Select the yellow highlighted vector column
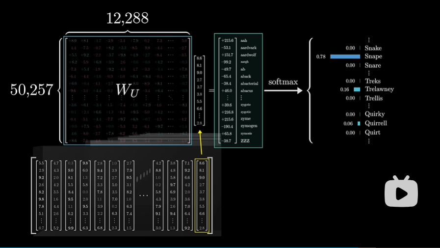Image resolution: width=440 pixels, height=248 pixels. click(202, 195)
